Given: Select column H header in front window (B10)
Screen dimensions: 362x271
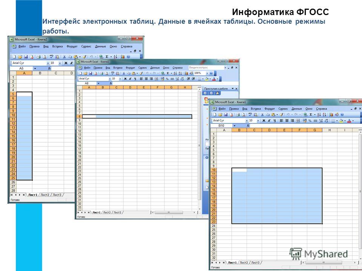Looking at the screenshot, I should click(330, 130).
